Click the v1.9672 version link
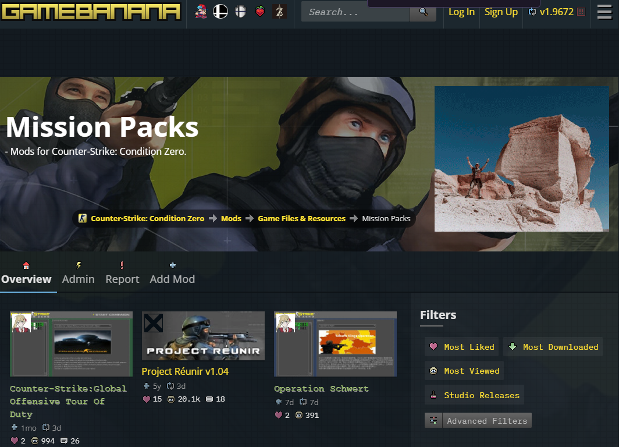Viewport: 619px width, 447px height. [x=556, y=12]
